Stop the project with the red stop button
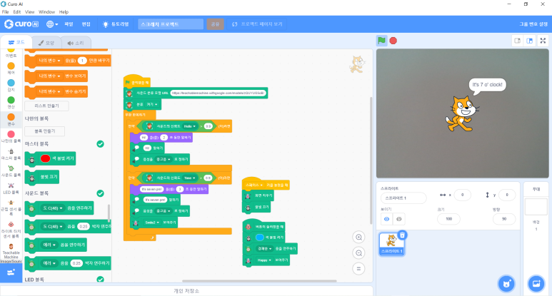 click(x=393, y=41)
